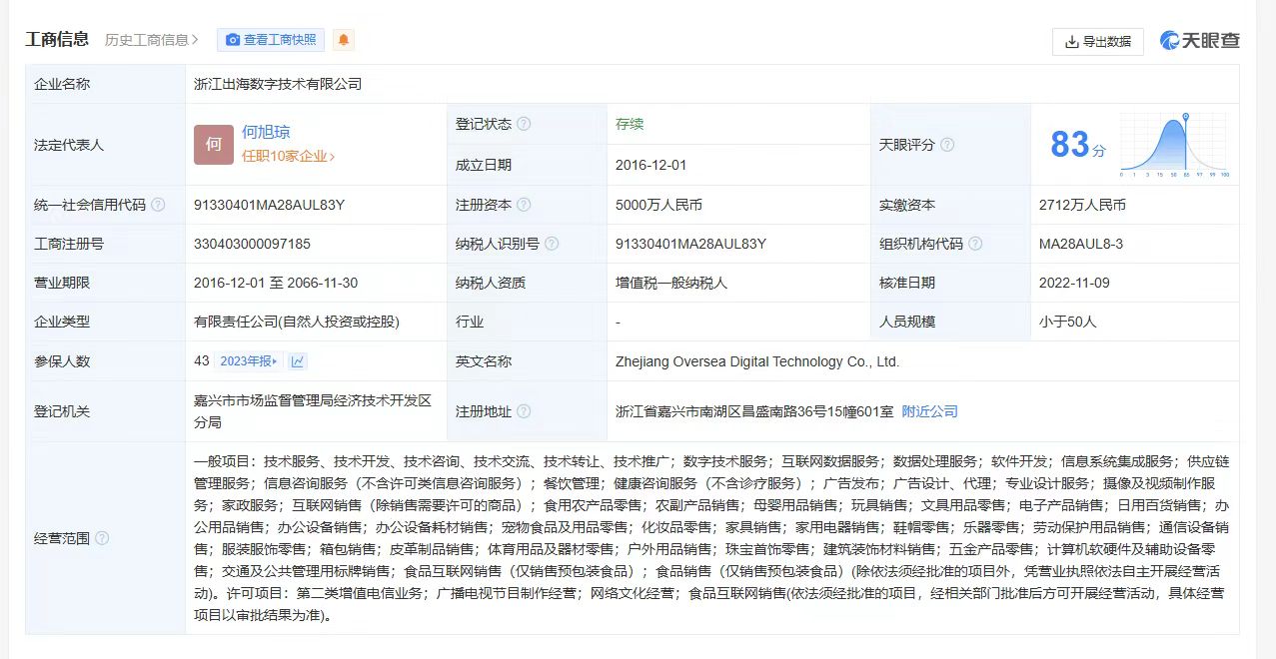Click the 何 avatar thumbnail
Image resolution: width=1276 pixels, height=659 pixels.
pos(214,144)
